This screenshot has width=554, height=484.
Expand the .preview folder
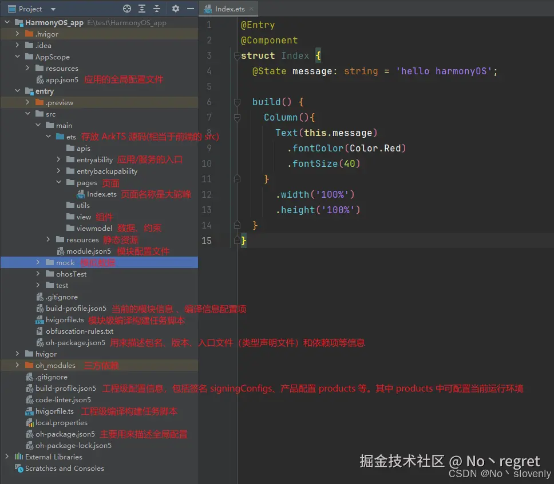pos(27,102)
